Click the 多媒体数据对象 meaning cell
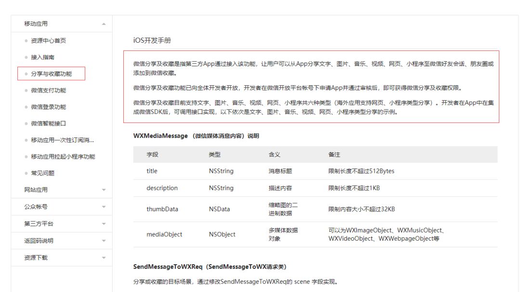 (x=283, y=234)
